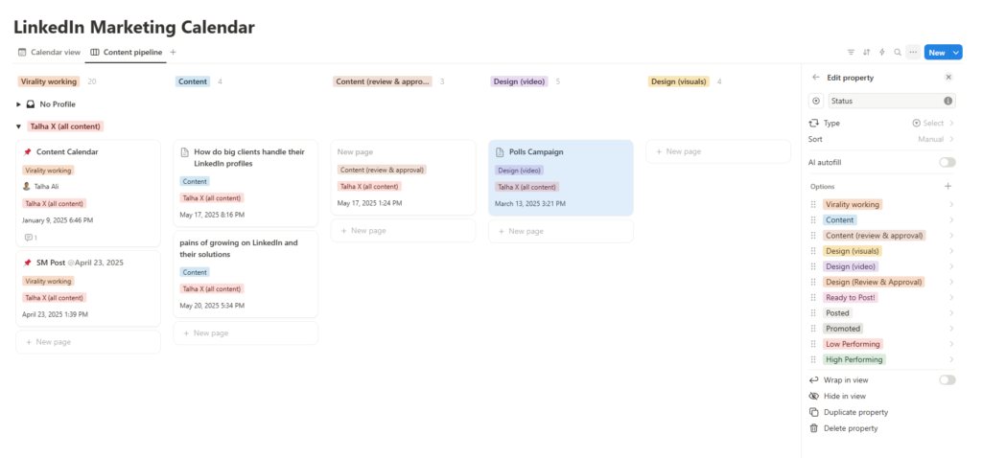The width and height of the screenshot is (982, 458).
Task: Open the three-dot view settings menu
Action: pos(913,53)
